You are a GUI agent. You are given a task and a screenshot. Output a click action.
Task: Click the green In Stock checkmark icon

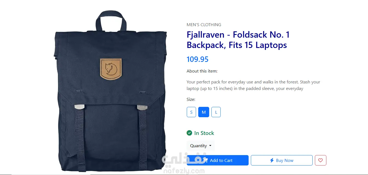tap(189, 133)
